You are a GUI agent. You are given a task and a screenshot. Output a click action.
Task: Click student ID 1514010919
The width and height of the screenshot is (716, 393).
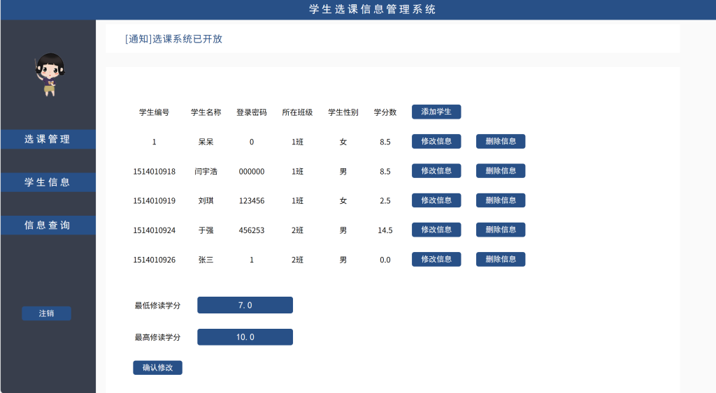[155, 200]
